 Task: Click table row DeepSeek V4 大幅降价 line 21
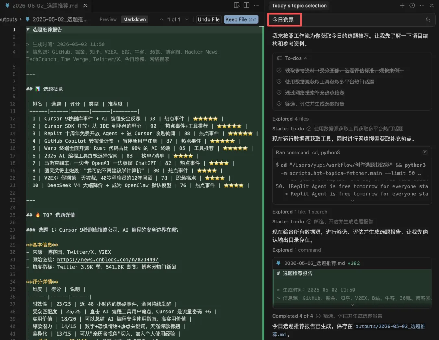138,185
